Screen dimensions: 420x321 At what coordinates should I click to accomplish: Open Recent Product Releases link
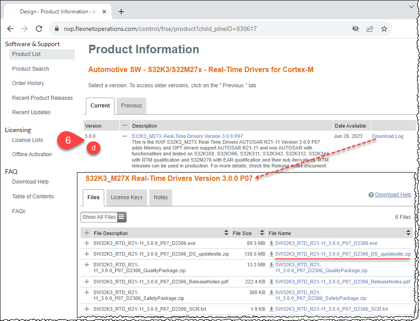click(x=42, y=98)
